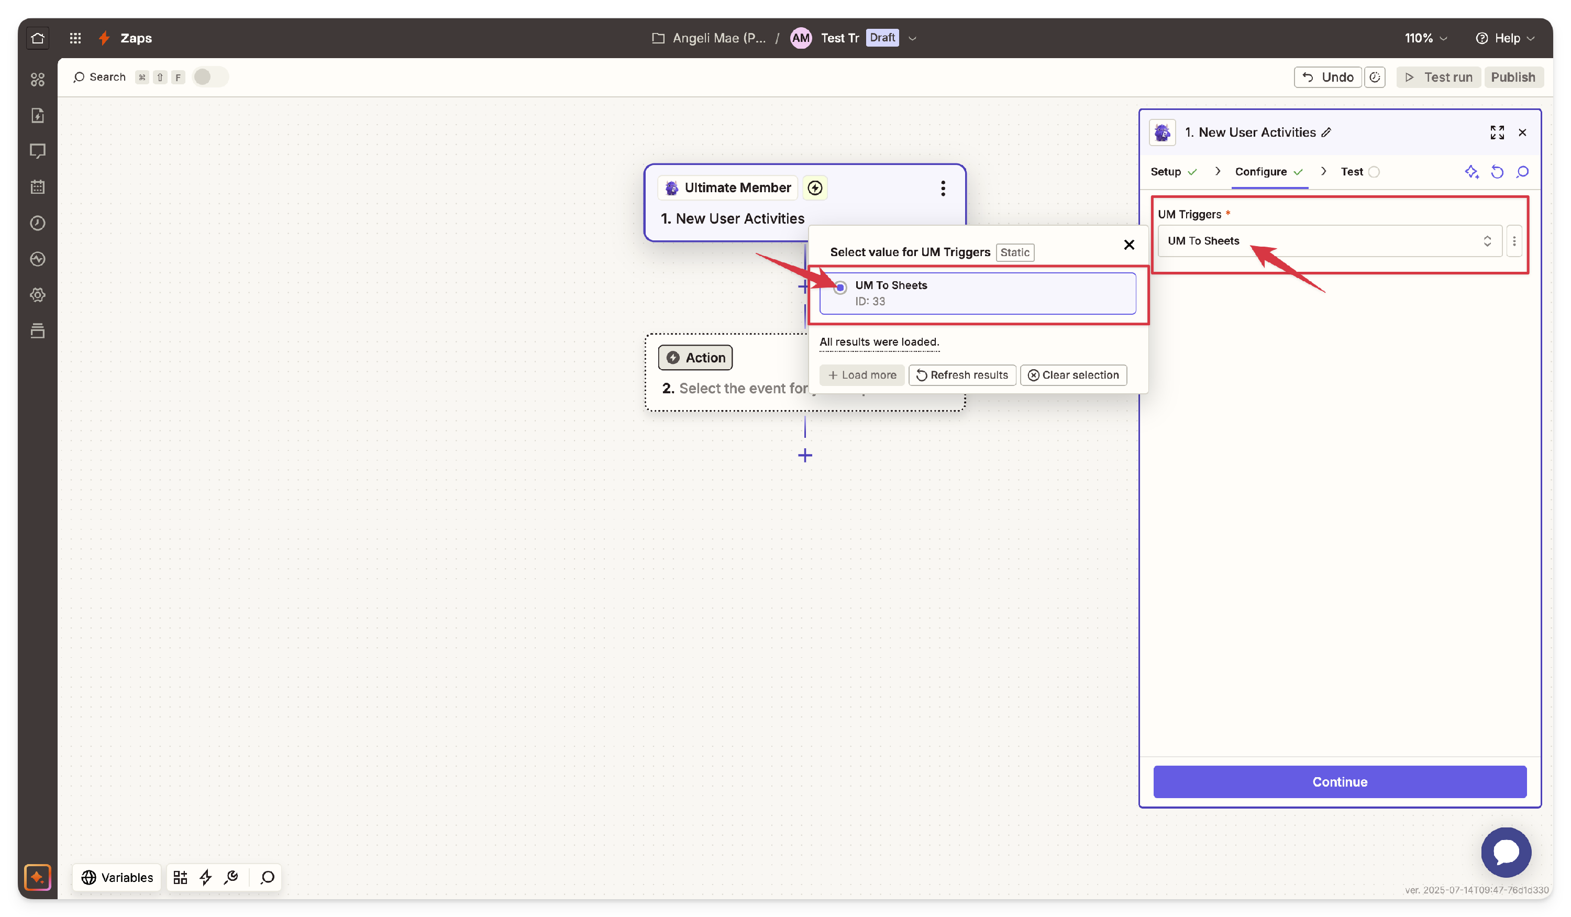Click the wrench tool icon in bottom toolbar
Viewport: 1571px width, 917px height.
pyautogui.click(x=231, y=877)
